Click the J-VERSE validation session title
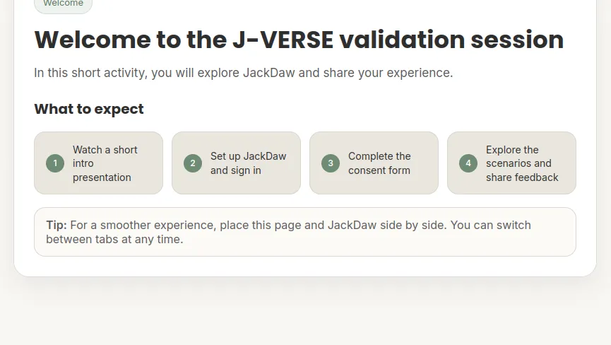This screenshot has height=345, width=611. (299, 40)
